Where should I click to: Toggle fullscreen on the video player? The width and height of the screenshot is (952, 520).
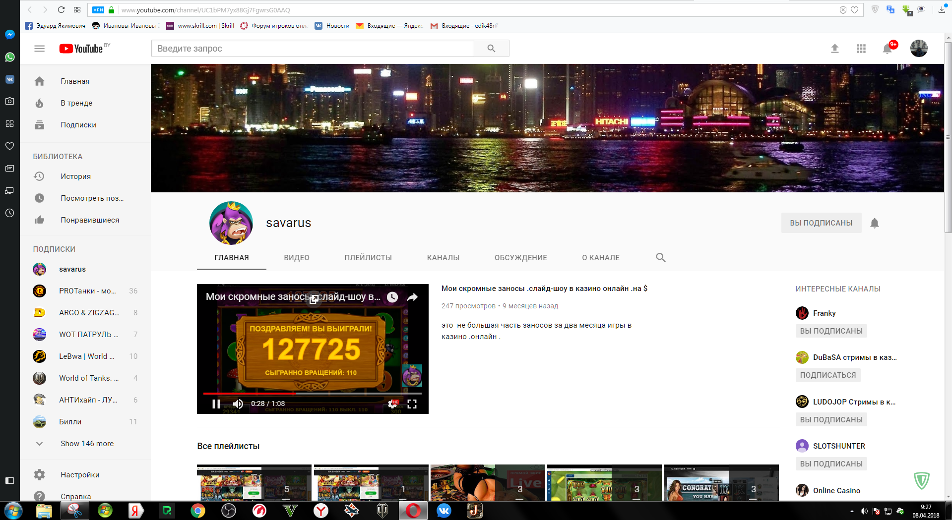click(412, 404)
